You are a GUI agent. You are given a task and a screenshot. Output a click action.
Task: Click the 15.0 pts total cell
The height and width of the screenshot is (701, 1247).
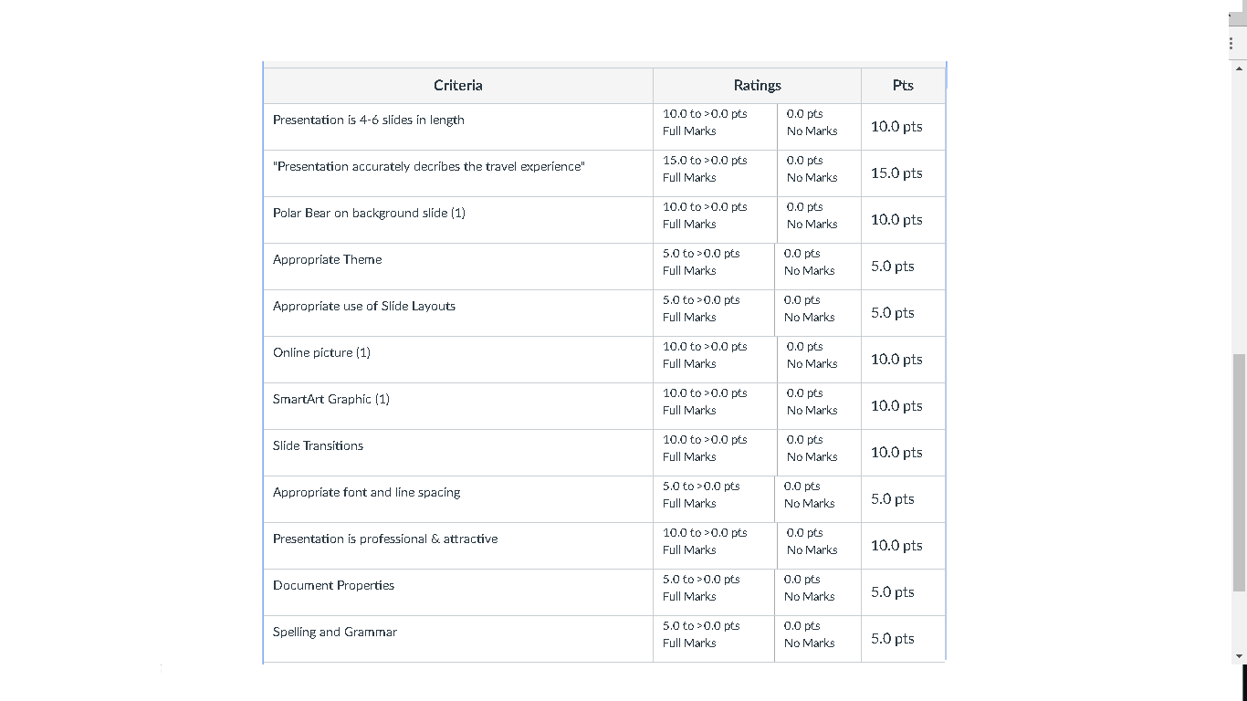point(896,173)
